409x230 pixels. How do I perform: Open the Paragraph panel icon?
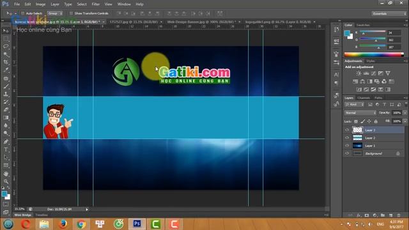point(337,83)
